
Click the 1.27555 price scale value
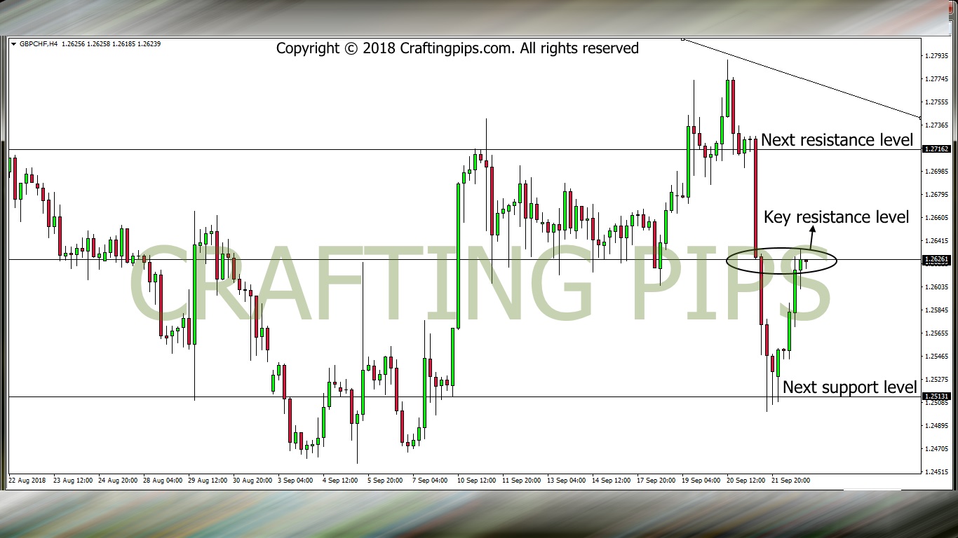pyautogui.click(x=938, y=102)
